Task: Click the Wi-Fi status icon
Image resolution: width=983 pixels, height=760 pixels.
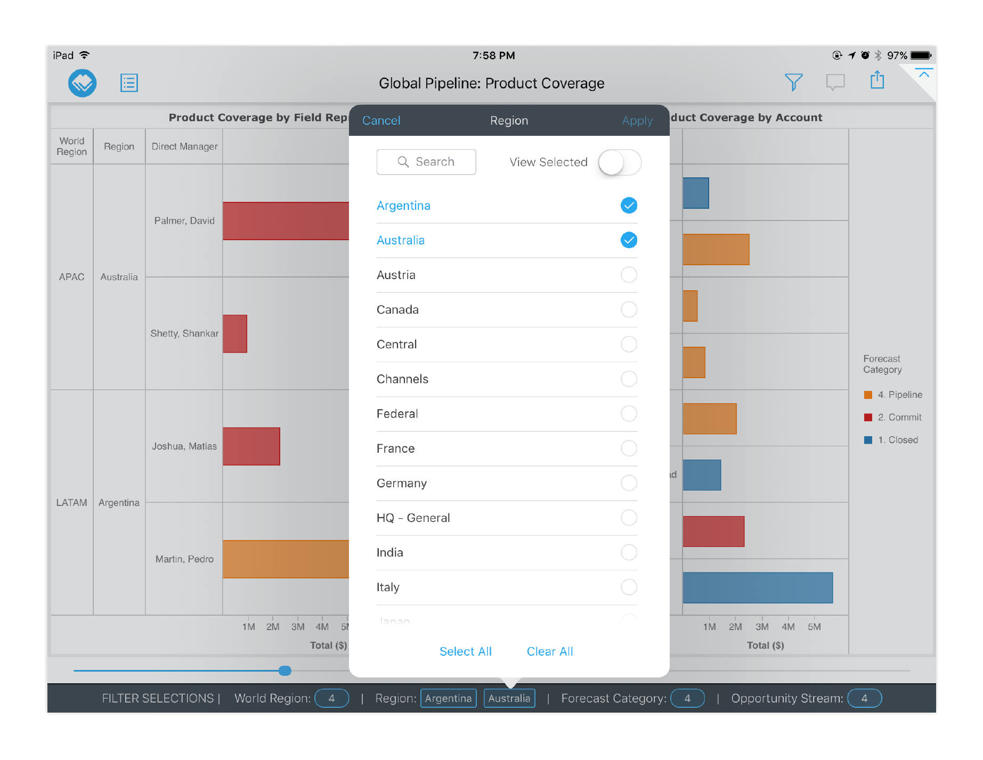Action: (x=84, y=55)
